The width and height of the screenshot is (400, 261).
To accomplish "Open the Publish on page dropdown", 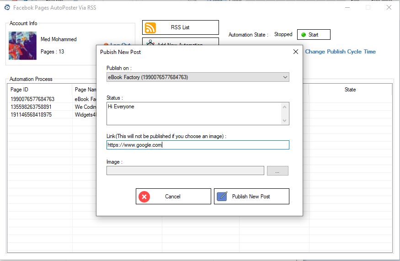I will [197, 77].
